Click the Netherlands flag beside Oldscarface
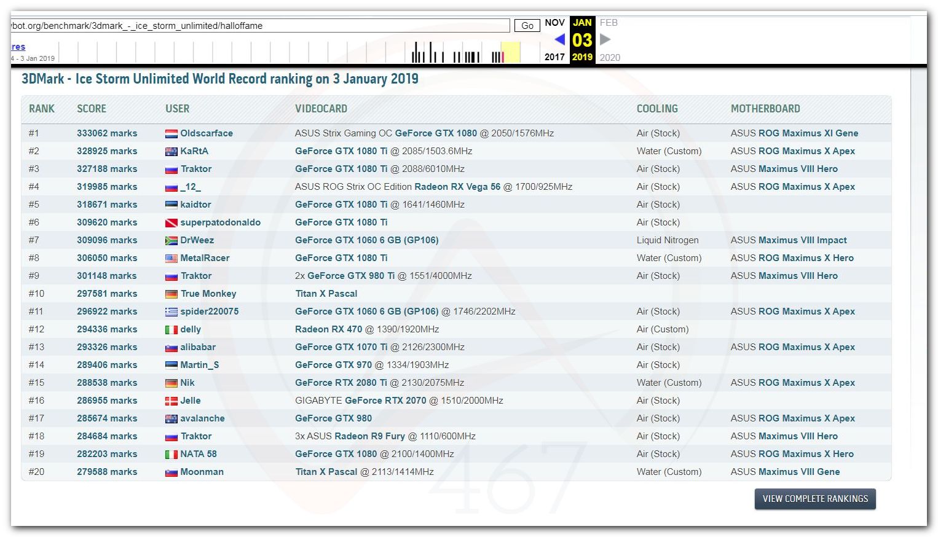 (171, 133)
